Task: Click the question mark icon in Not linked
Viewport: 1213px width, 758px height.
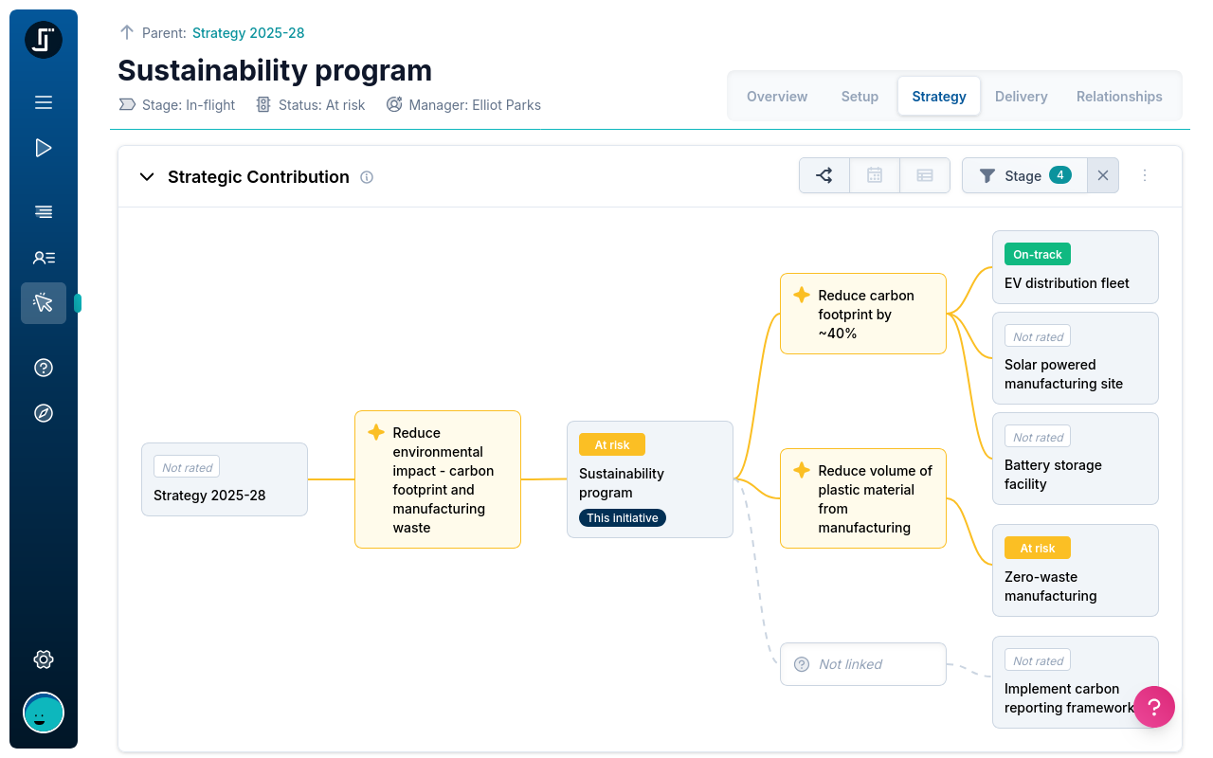Action: coord(802,664)
